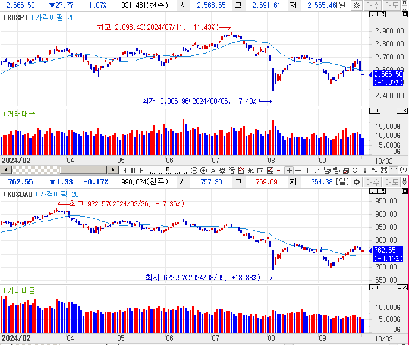
Task: Click the KOSDAQ [일] period label
Action: [x=343, y=182]
